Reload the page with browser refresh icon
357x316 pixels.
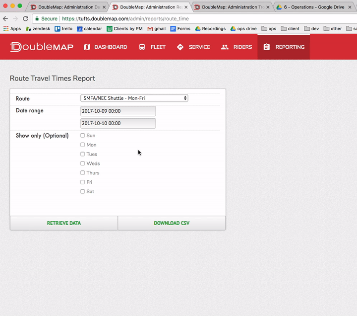point(25,18)
